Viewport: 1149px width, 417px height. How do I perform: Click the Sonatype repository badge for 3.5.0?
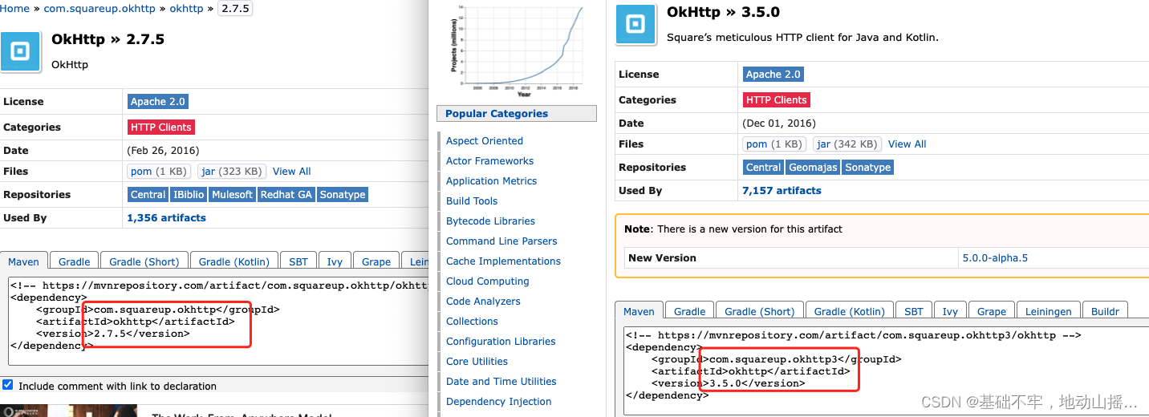click(x=868, y=167)
